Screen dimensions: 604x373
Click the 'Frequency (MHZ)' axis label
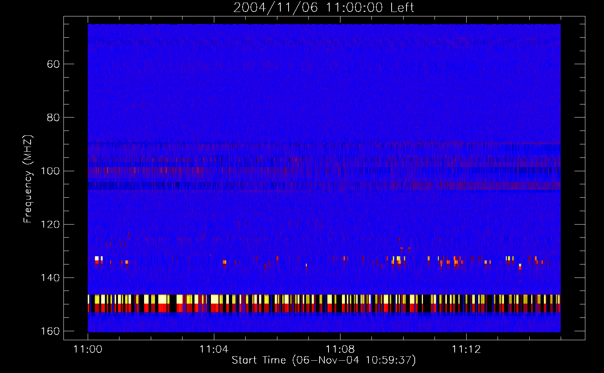point(28,179)
